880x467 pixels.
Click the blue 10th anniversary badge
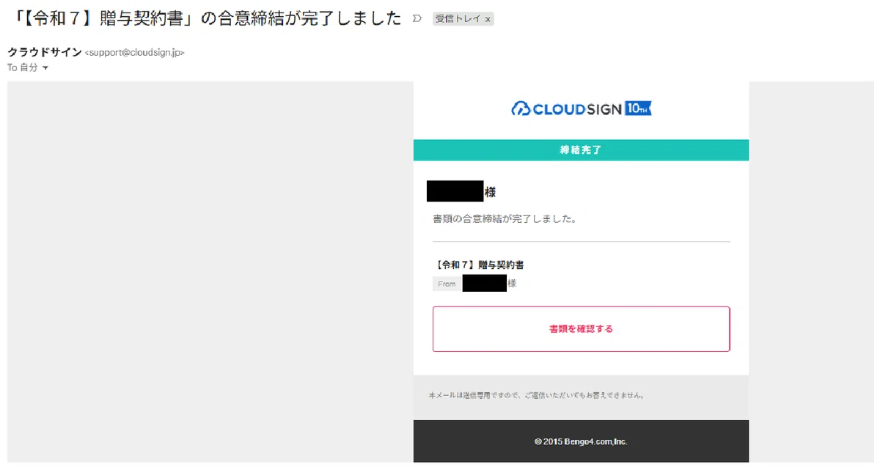pos(638,109)
